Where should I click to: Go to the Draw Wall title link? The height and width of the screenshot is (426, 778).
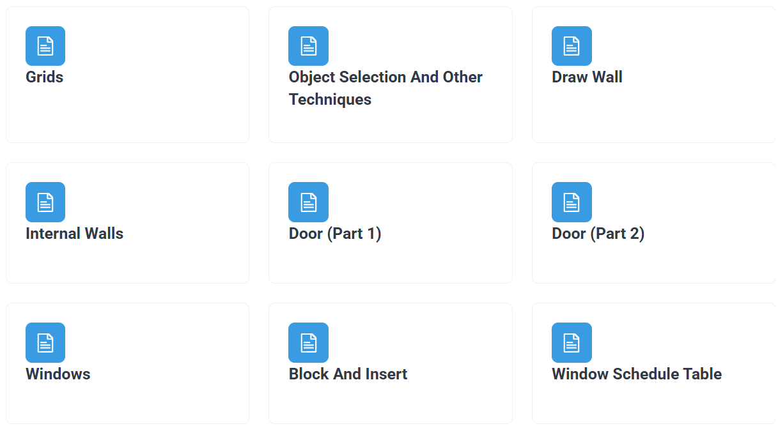587,77
